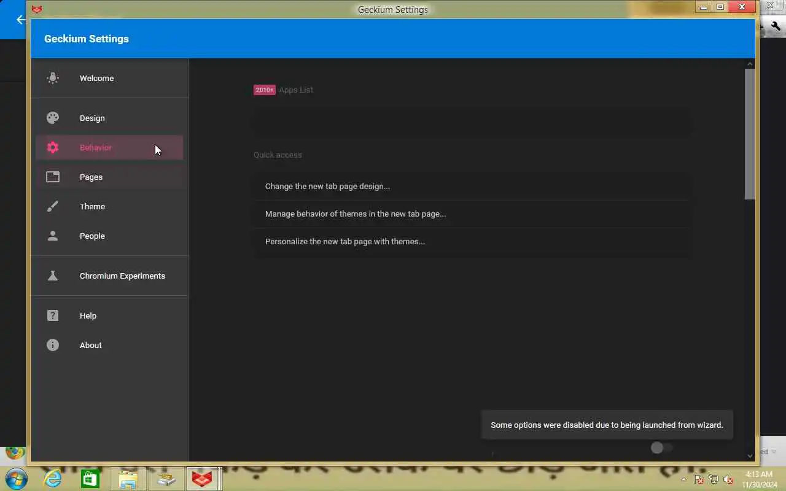Viewport: 786px width, 491px height.
Task: Open File Explorer from taskbar
Action: tap(128, 479)
